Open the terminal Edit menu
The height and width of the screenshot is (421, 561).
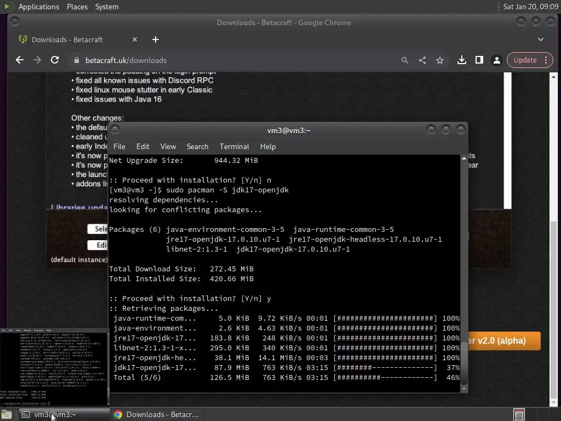(x=143, y=146)
